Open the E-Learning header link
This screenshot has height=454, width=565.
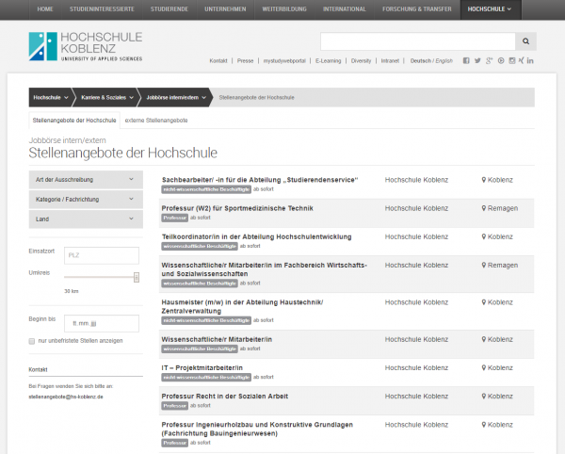pos(329,61)
